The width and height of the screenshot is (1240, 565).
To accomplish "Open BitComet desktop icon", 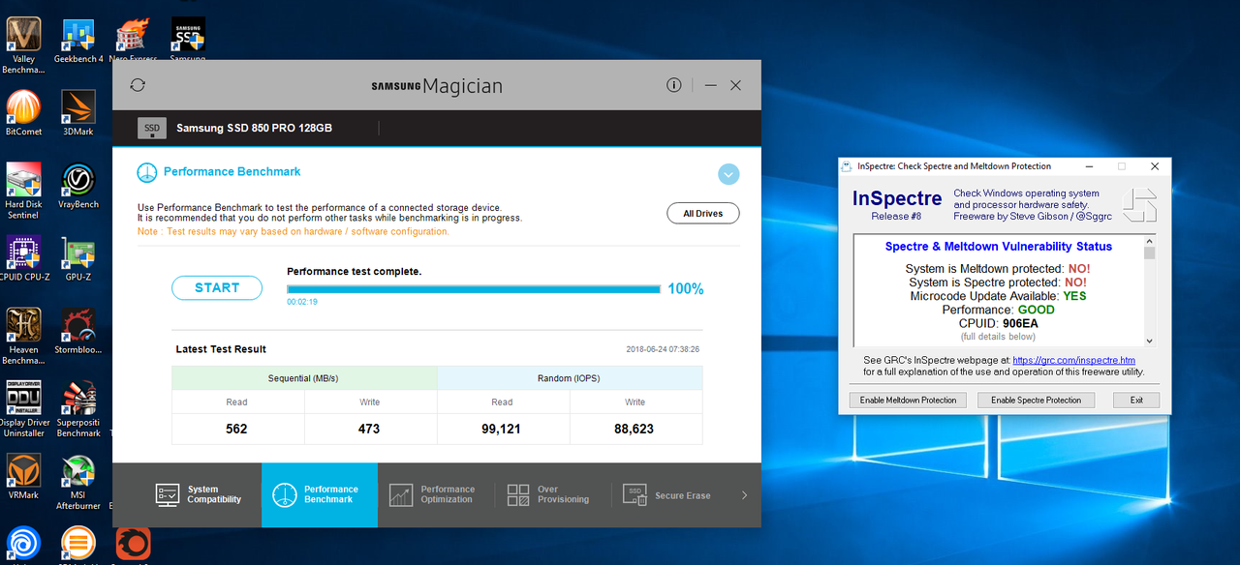I will tap(23, 113).
